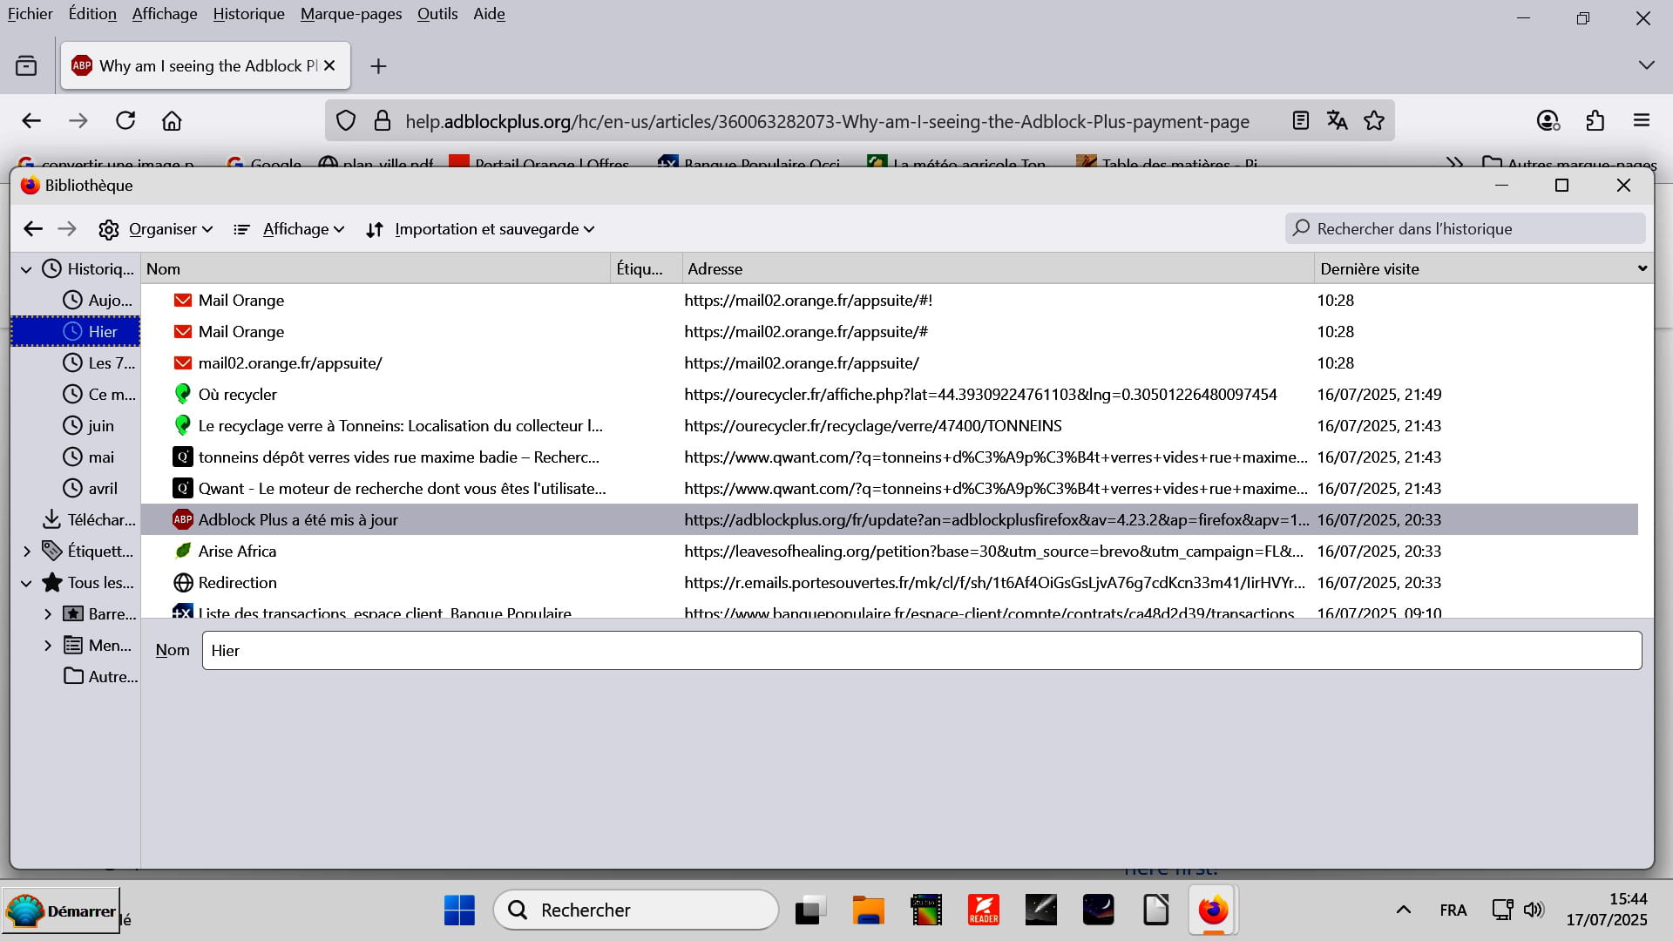Collapse the Historique tree node
The image size is (1673, 941).
(26, 269)
